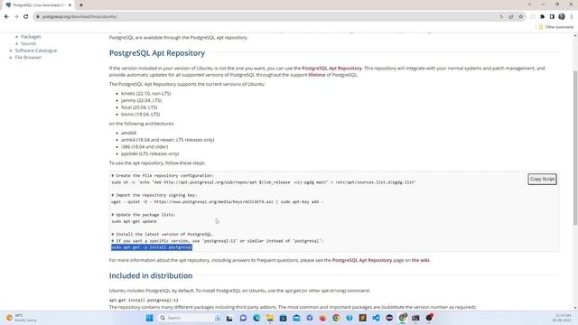Viewport: 578px width, 325px height.
Task: Open the Mail app from the taskbar
Action: pos(296,318)
